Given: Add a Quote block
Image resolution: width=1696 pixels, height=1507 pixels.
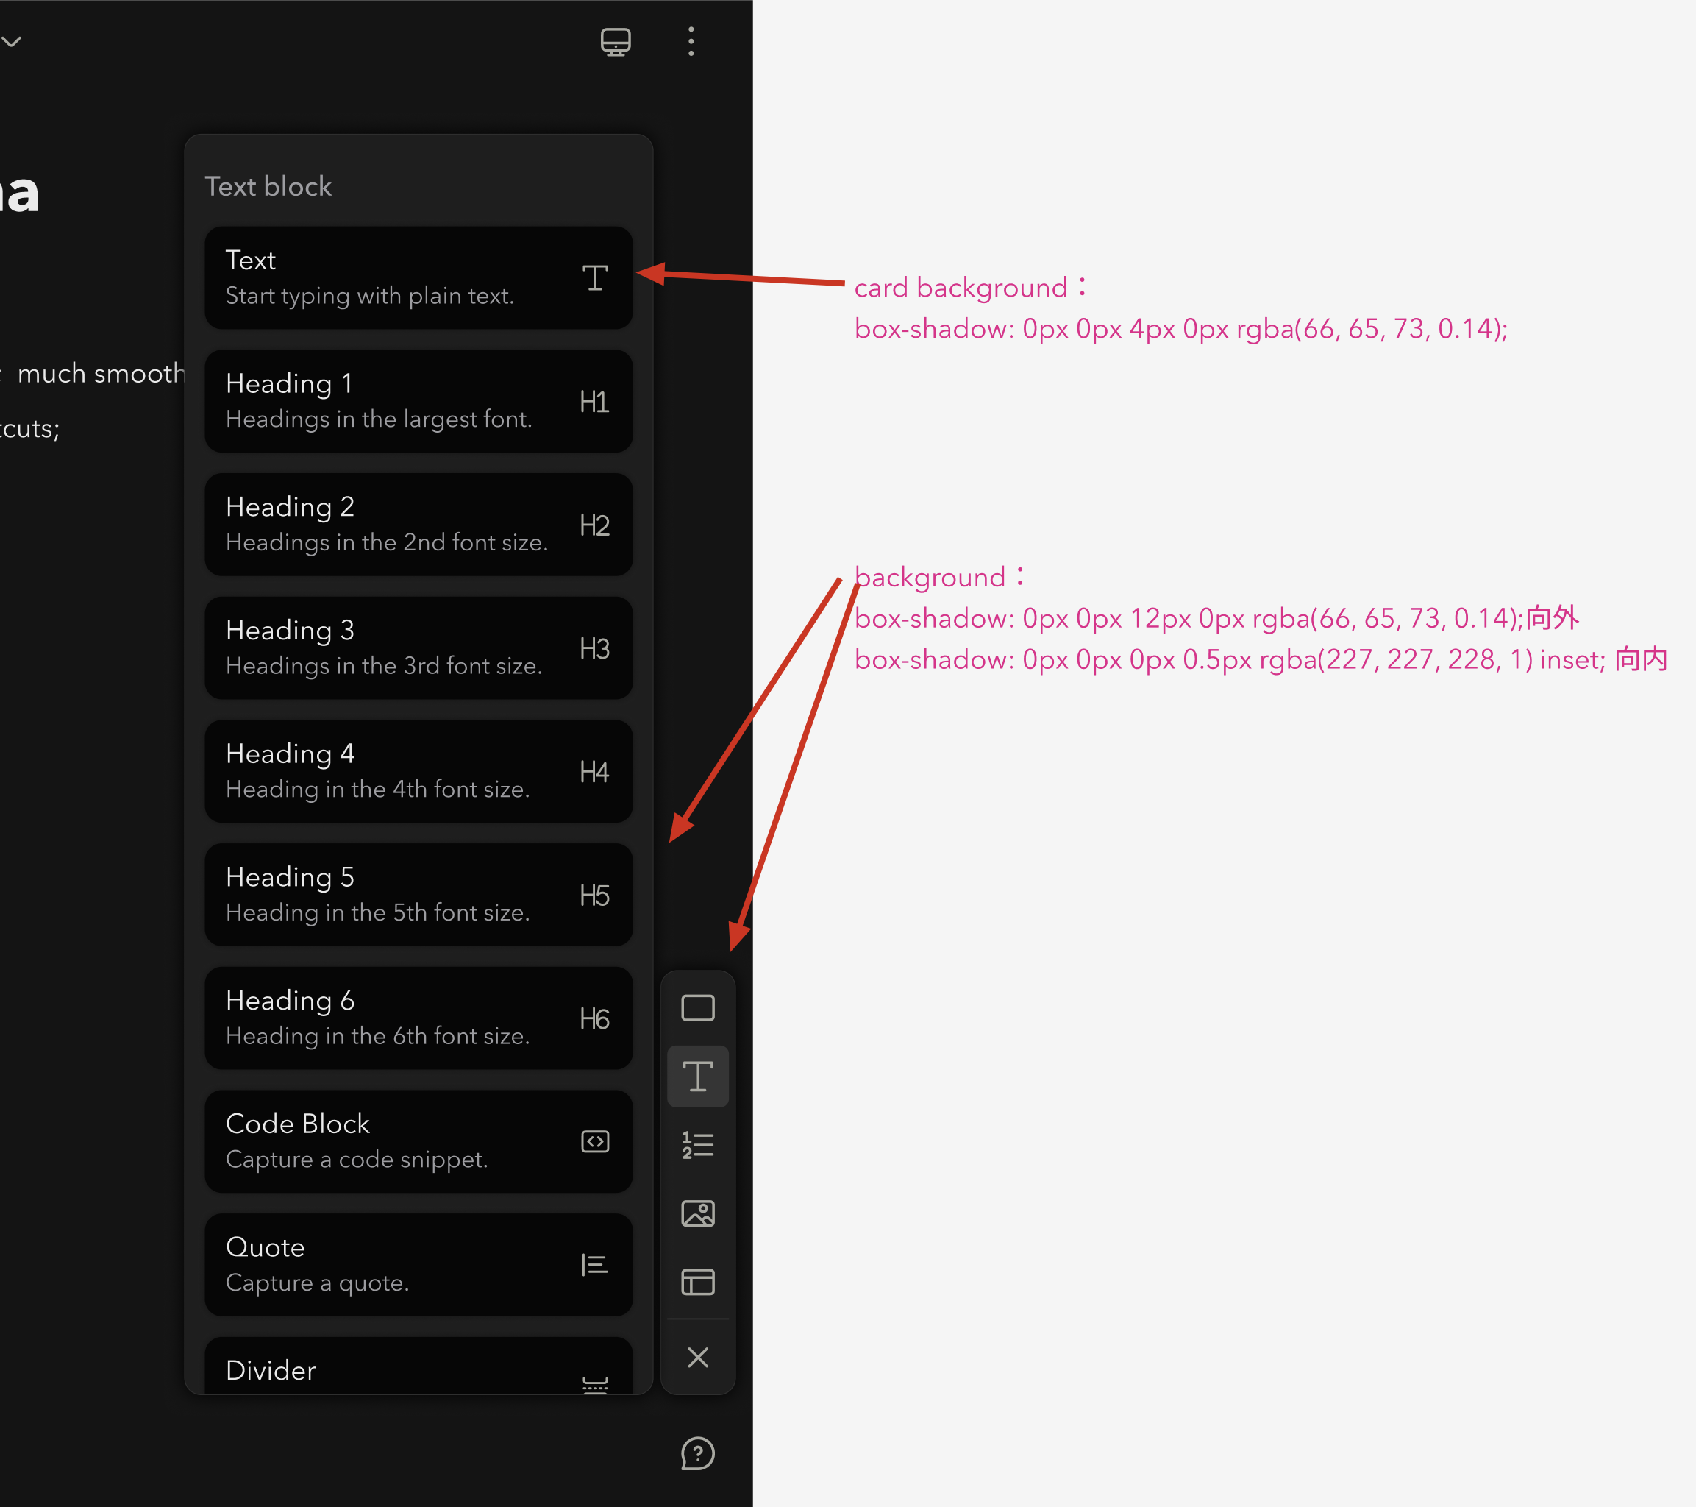Looking at the screenshot, I should [418, 1263].
